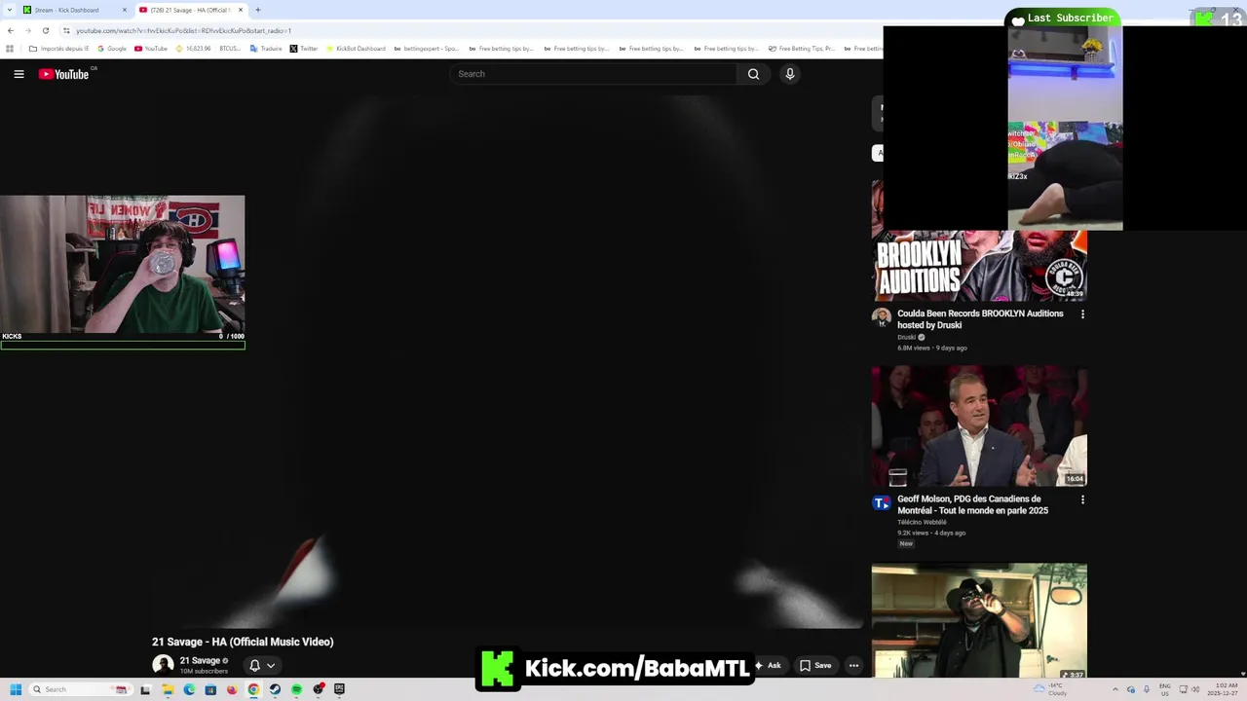
Task: Switch to Chrome on the taskbar
Action: pyautogui.click(x=253, y=689)
